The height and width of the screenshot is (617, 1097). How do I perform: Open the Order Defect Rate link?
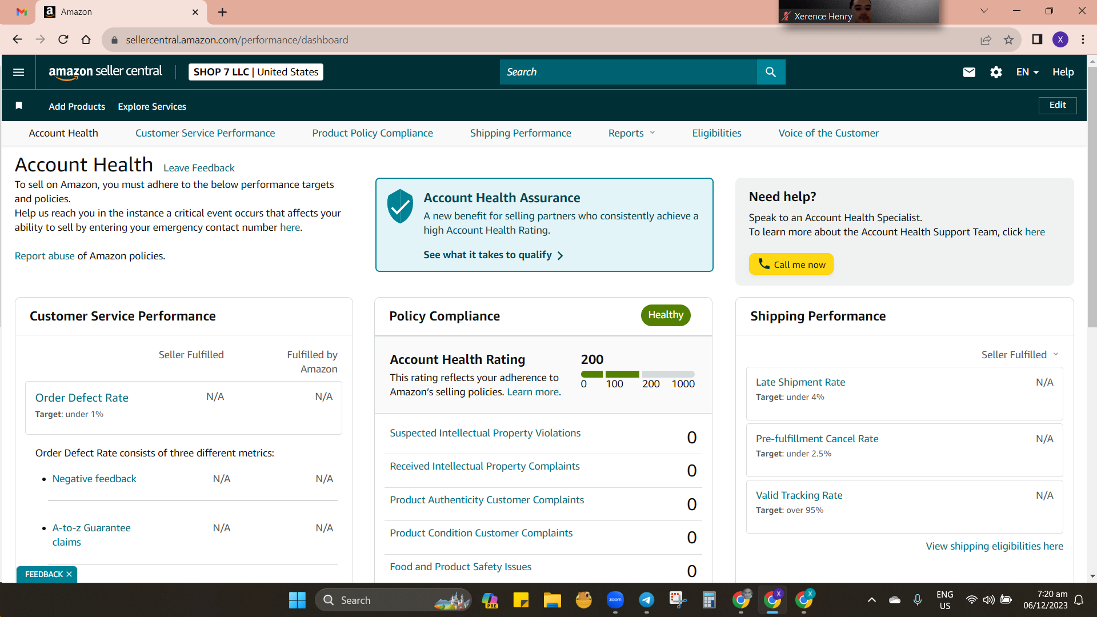(82, 398)
